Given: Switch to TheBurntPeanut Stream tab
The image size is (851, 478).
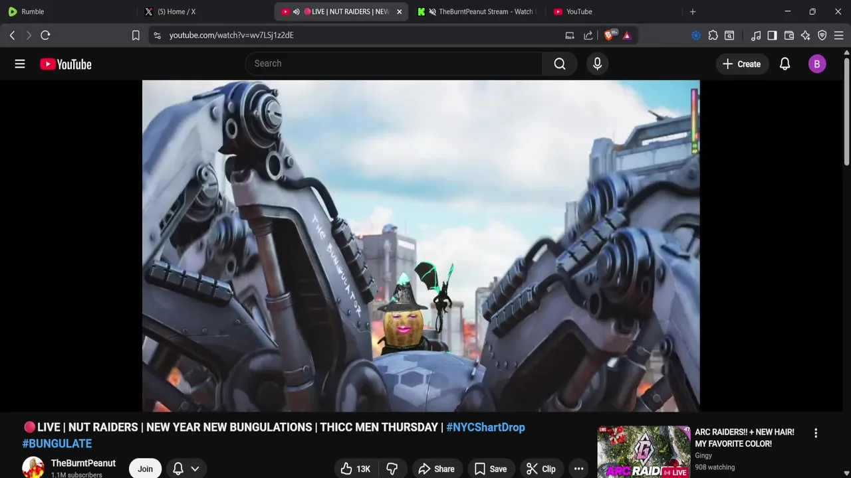Looking at the screenshot, I should point(477,11).
